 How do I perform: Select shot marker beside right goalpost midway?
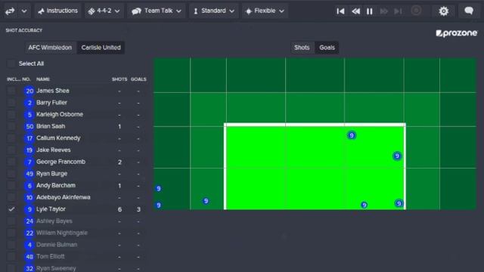pos(397,156)
